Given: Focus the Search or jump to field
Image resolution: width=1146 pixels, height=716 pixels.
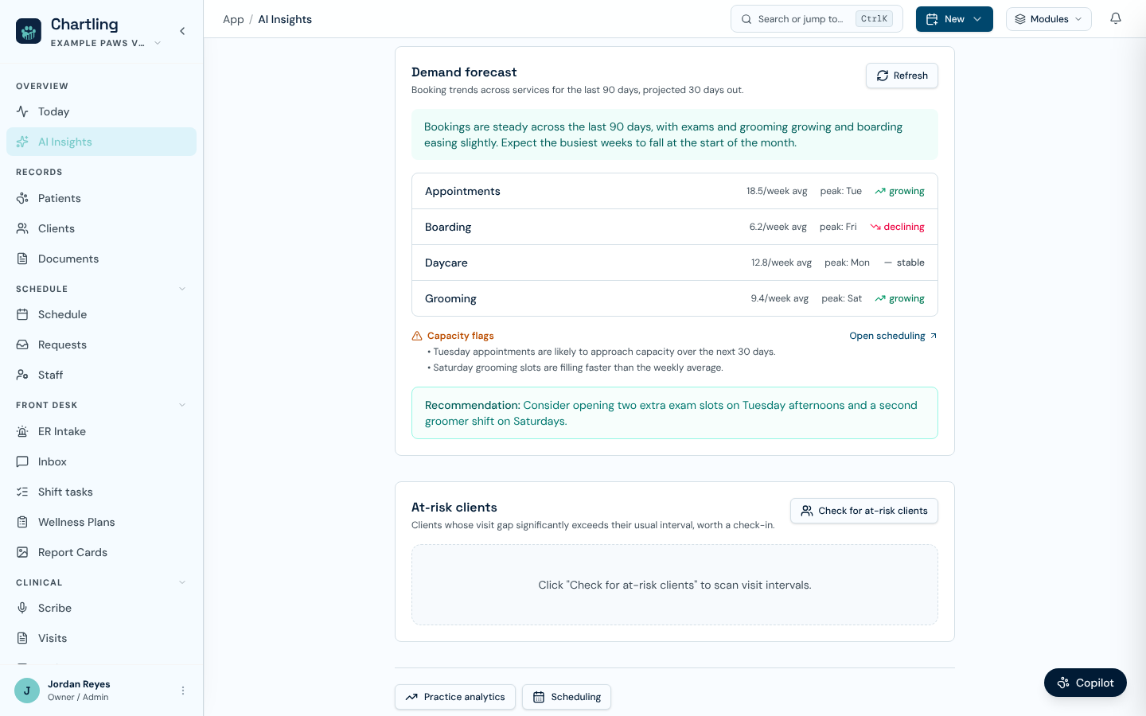Looking at the screenshot, I should coord(817,19).
